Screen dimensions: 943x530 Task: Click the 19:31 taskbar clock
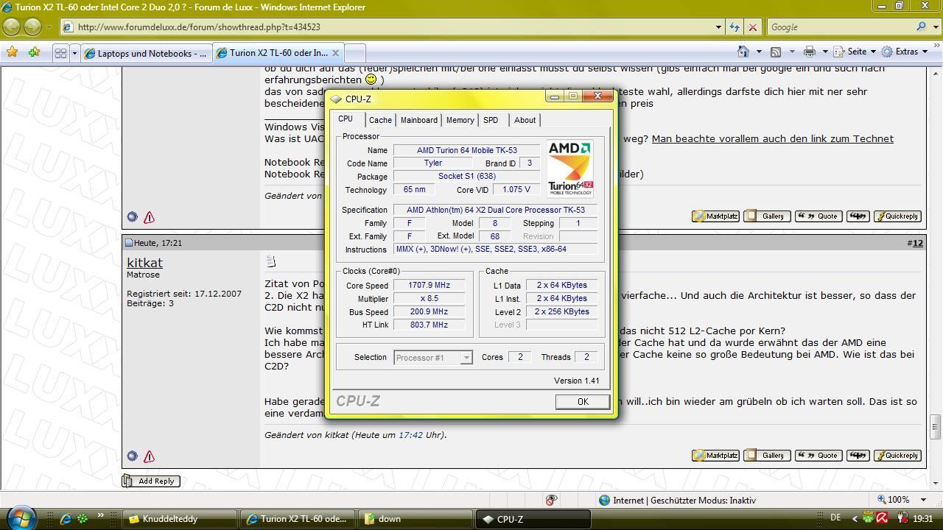922,519
